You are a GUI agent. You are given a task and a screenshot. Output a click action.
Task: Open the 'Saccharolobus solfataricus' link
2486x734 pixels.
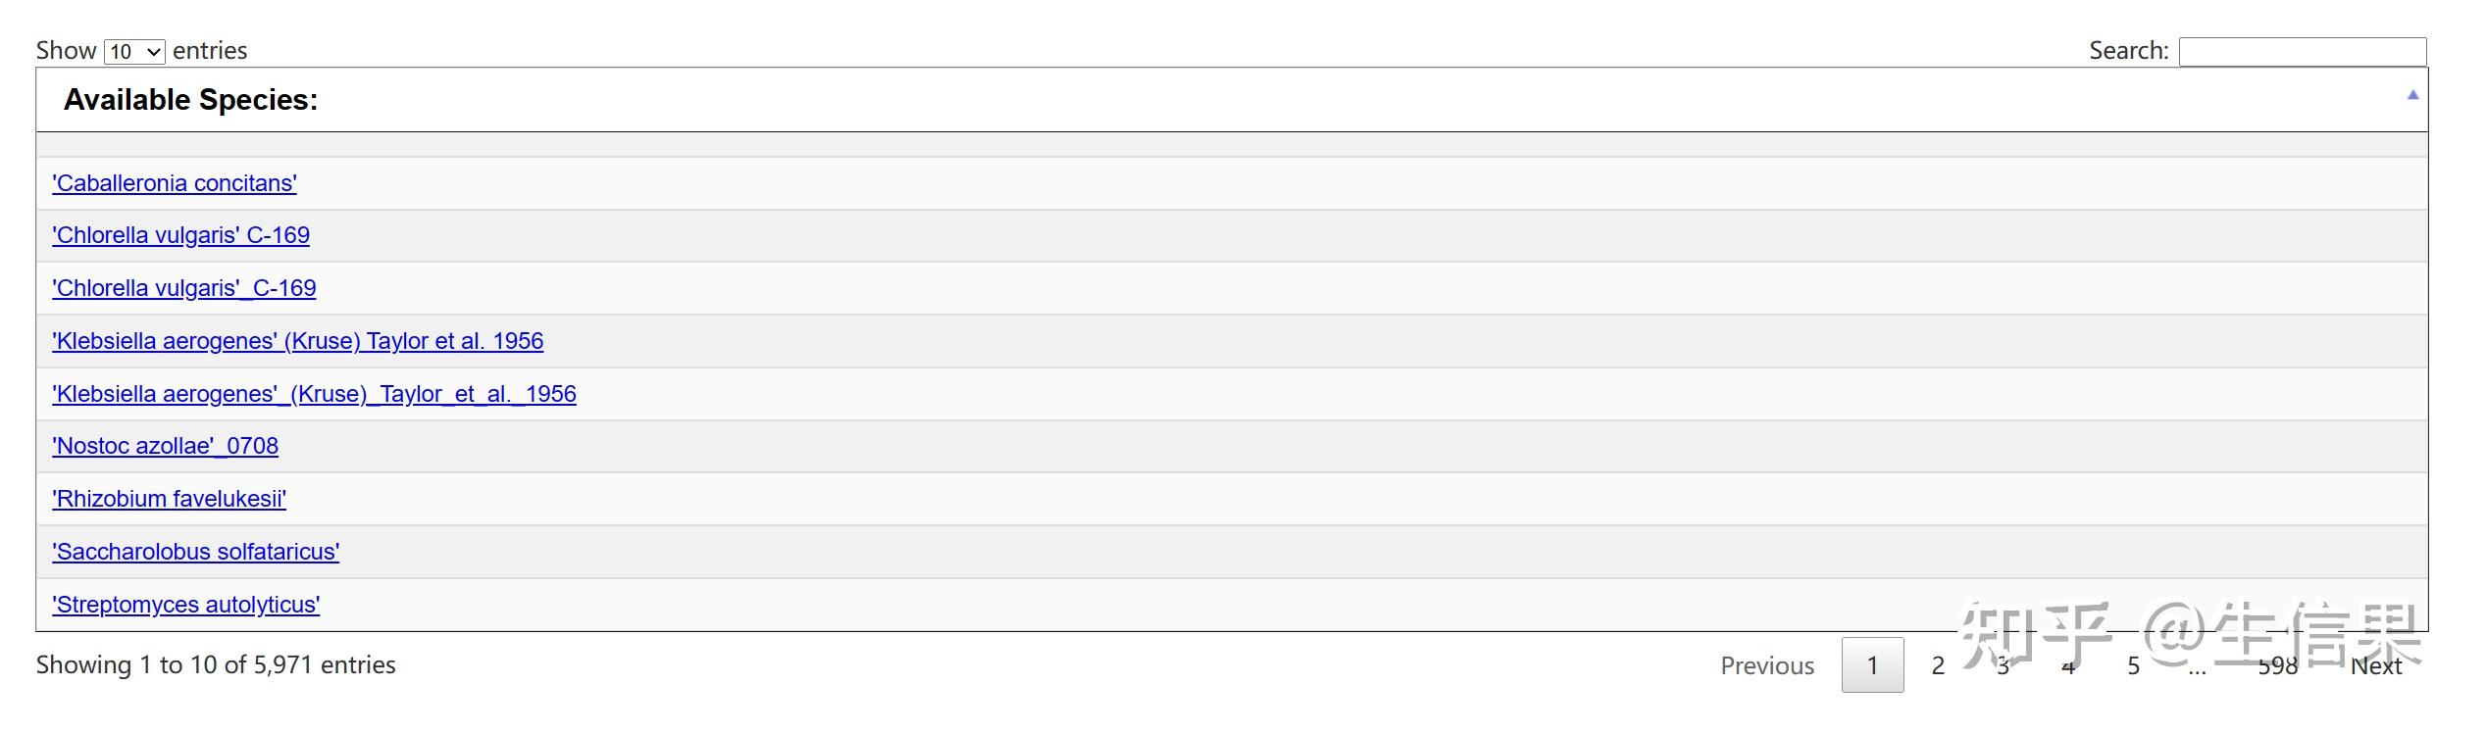pos(195,552)
